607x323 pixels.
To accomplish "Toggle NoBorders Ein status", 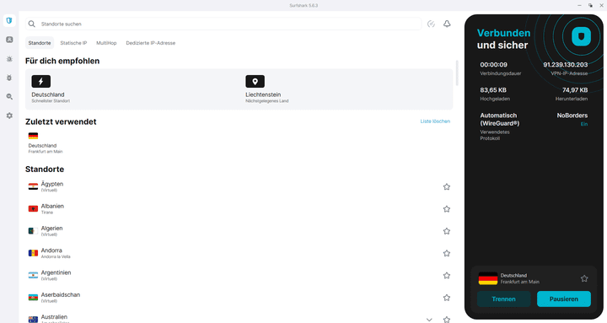I will [583, 124].
